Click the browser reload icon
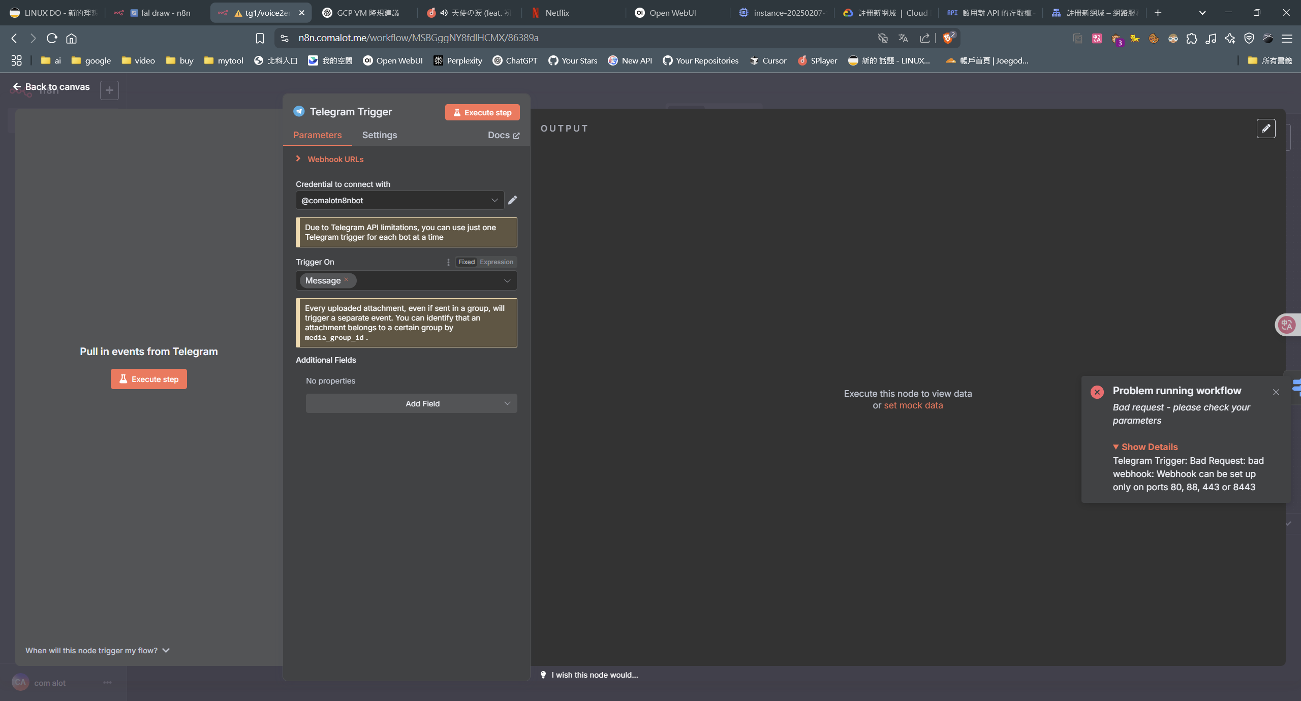1301x701 pixels. pyautogui.click(x=52, y=38)
